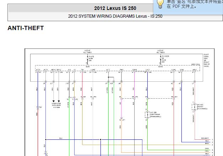Click the LP2 connector label
Viewport: 223px width, 156px height.
pyautogui.click(x=76, y=99)
